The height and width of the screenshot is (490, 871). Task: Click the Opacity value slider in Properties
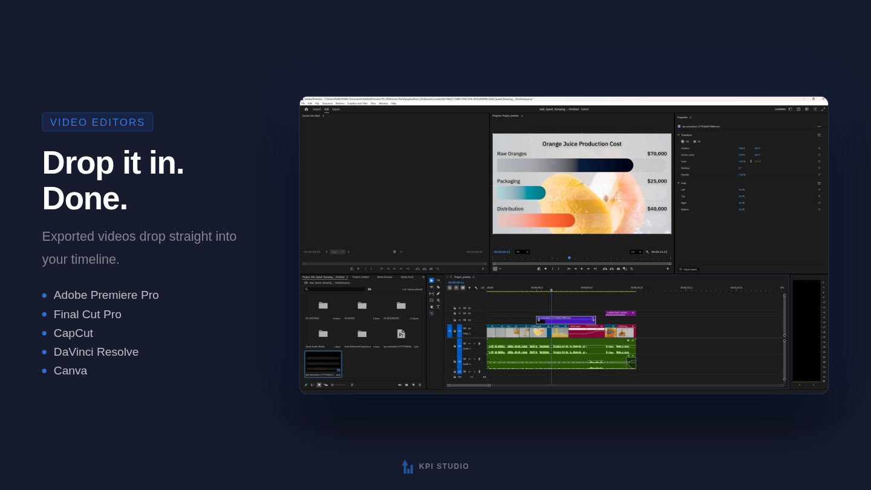pyautogui.click(x=743, y=174)
